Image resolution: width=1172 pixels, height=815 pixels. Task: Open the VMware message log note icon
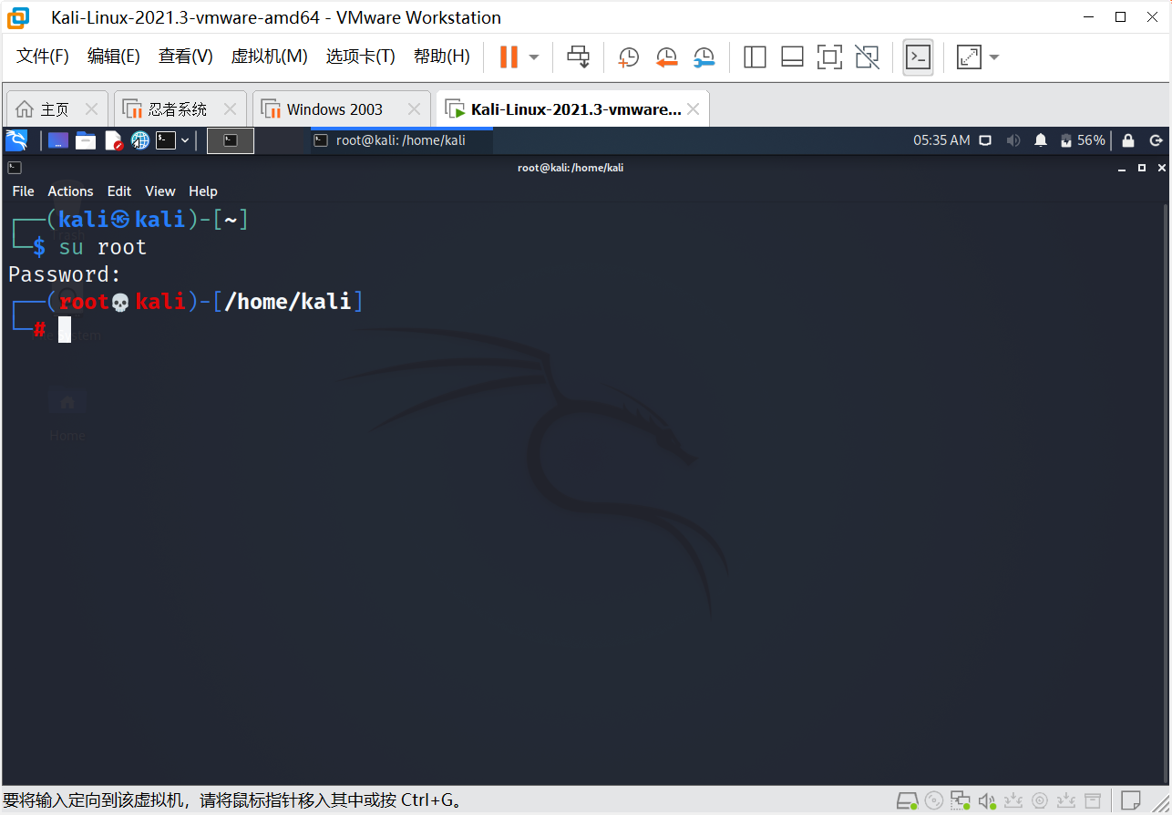pos(1131,801)
